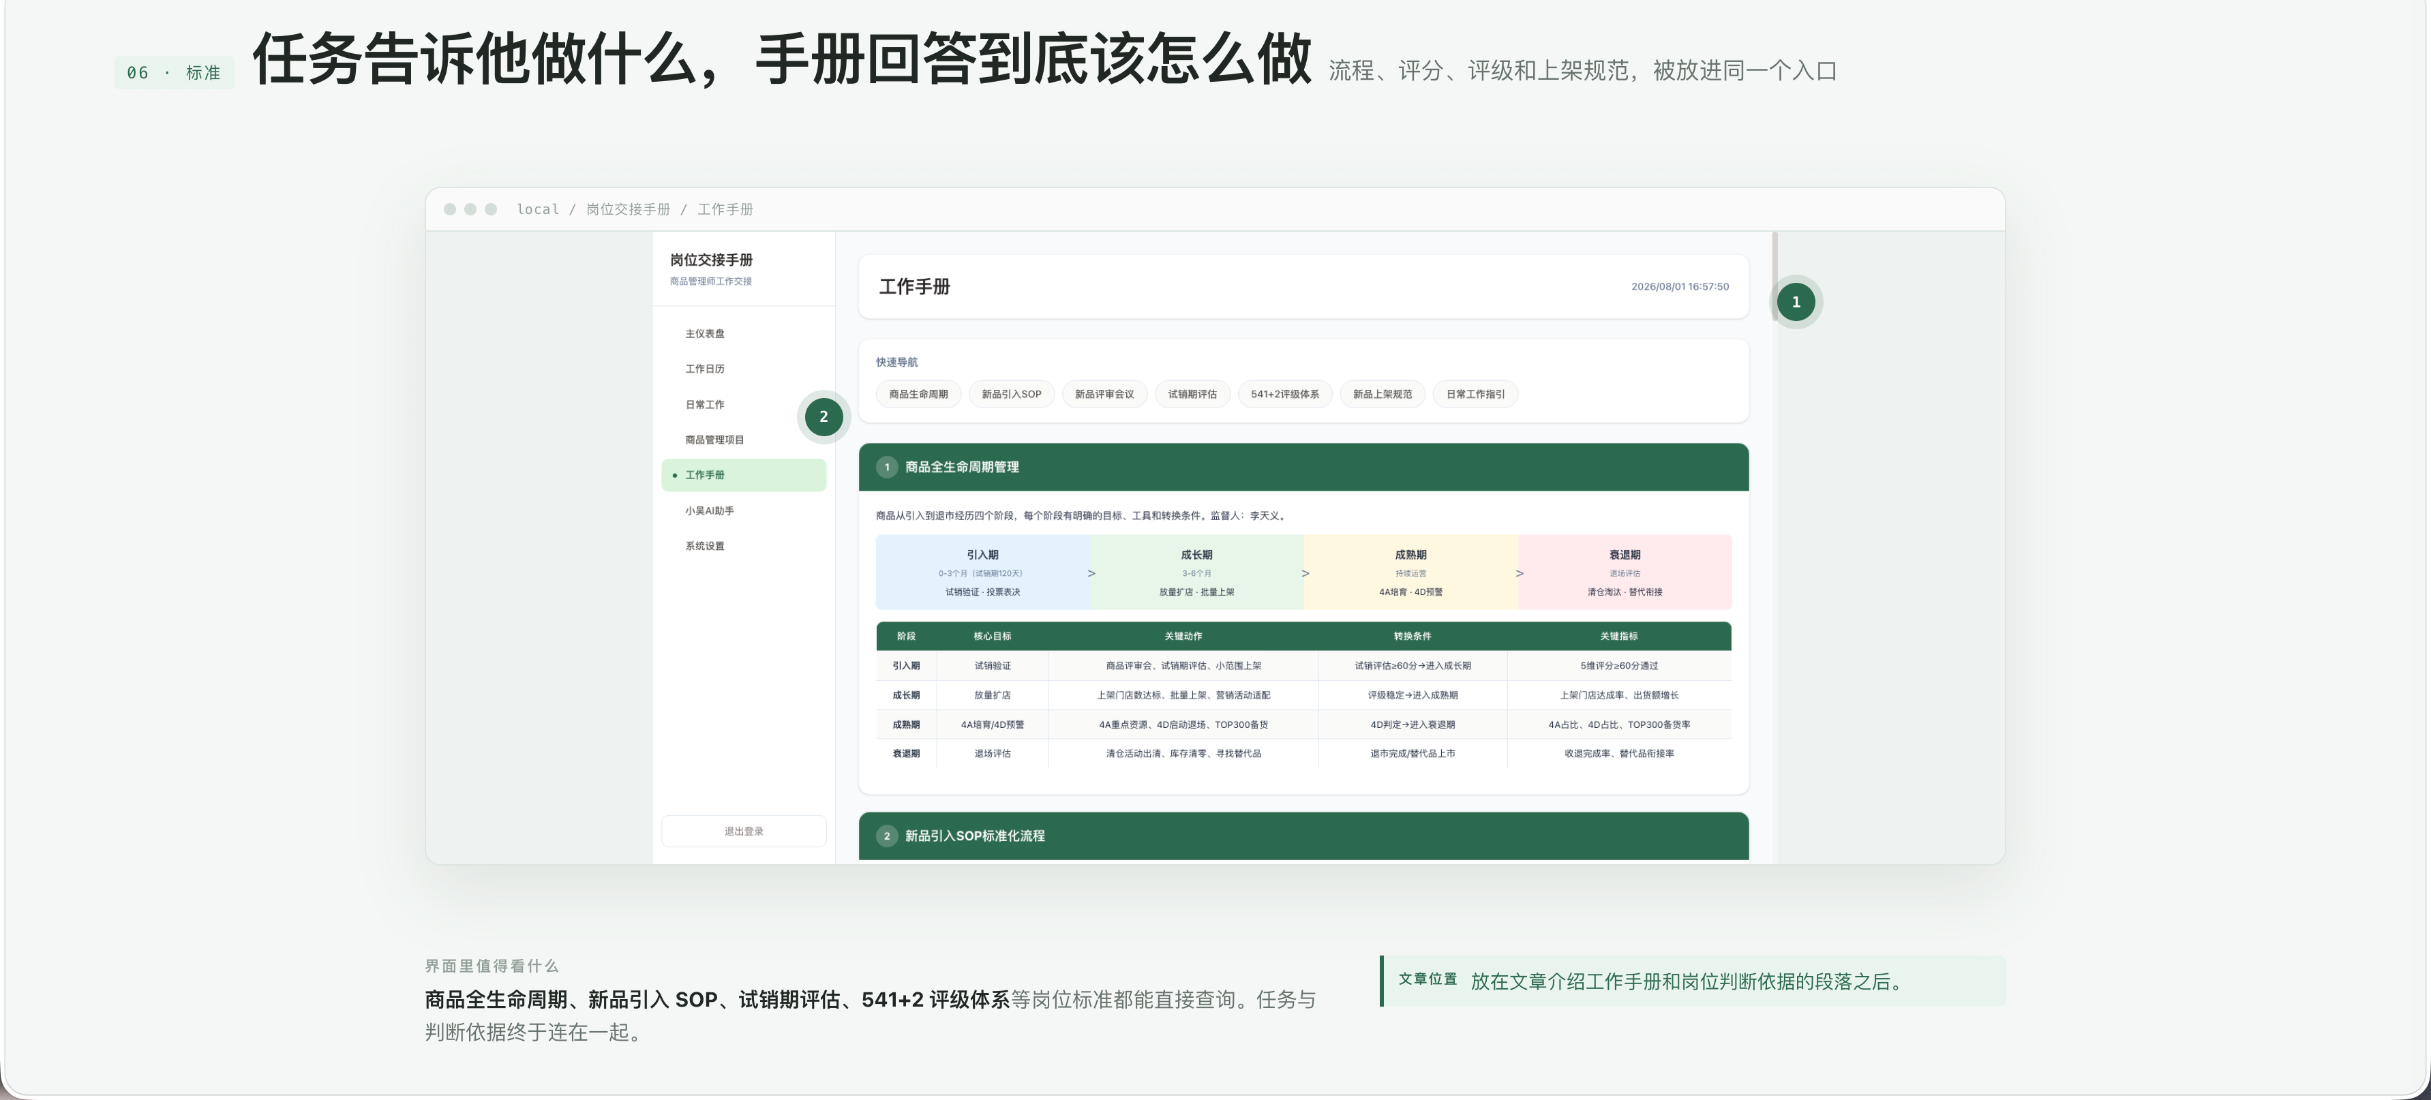Click the 关键动作 column header
2431x1100 pixels.
[x=1183, y=637]
